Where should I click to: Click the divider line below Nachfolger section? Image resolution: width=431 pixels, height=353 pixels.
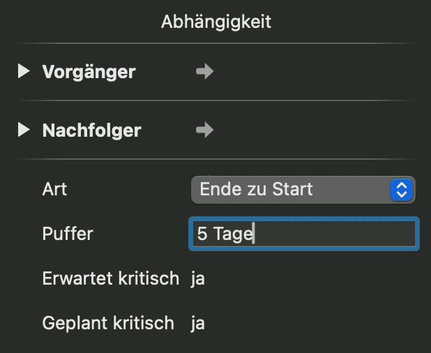(x=215, y=160)
